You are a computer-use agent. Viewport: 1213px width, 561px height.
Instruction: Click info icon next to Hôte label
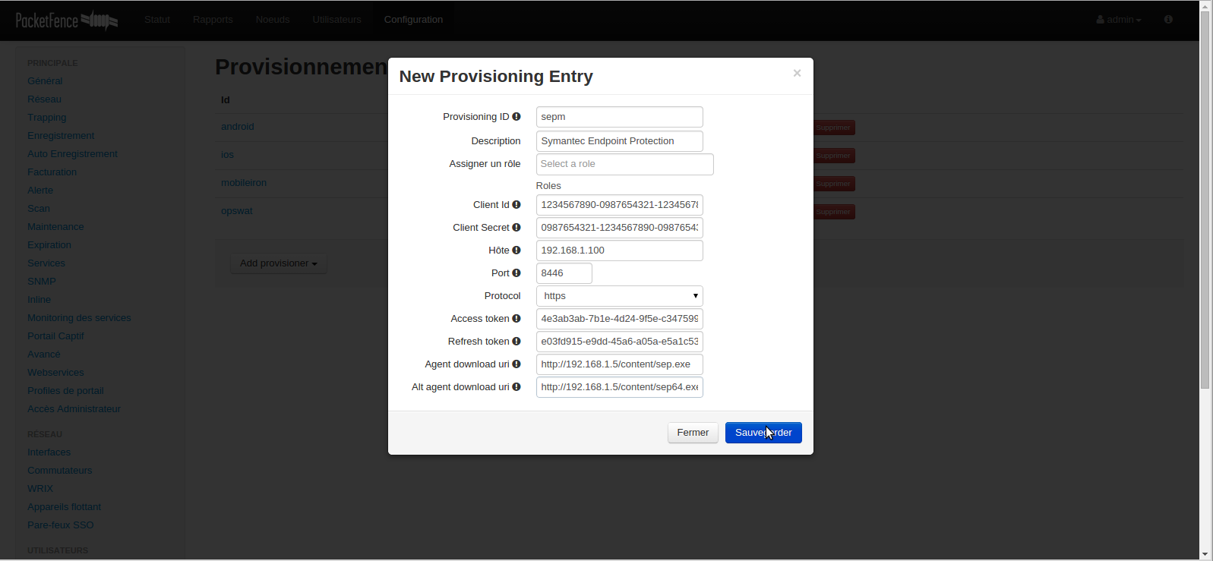(x=516, y=251)
